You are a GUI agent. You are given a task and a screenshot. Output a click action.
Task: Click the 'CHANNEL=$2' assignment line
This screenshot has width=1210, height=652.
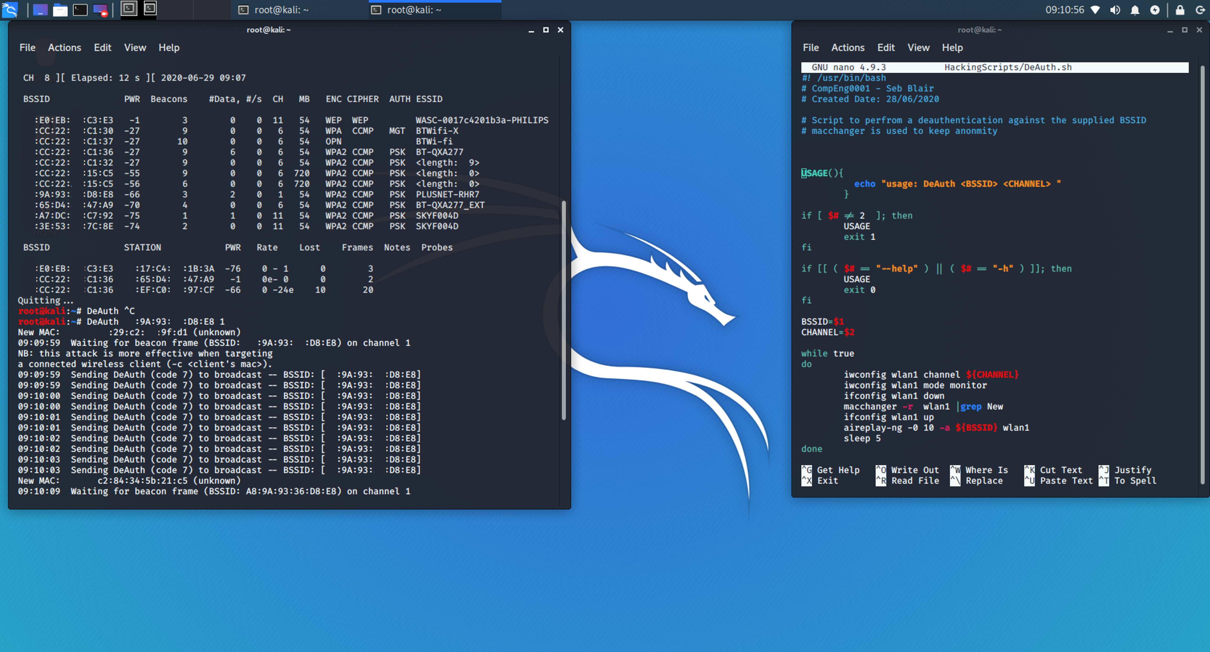pos(828,332)
